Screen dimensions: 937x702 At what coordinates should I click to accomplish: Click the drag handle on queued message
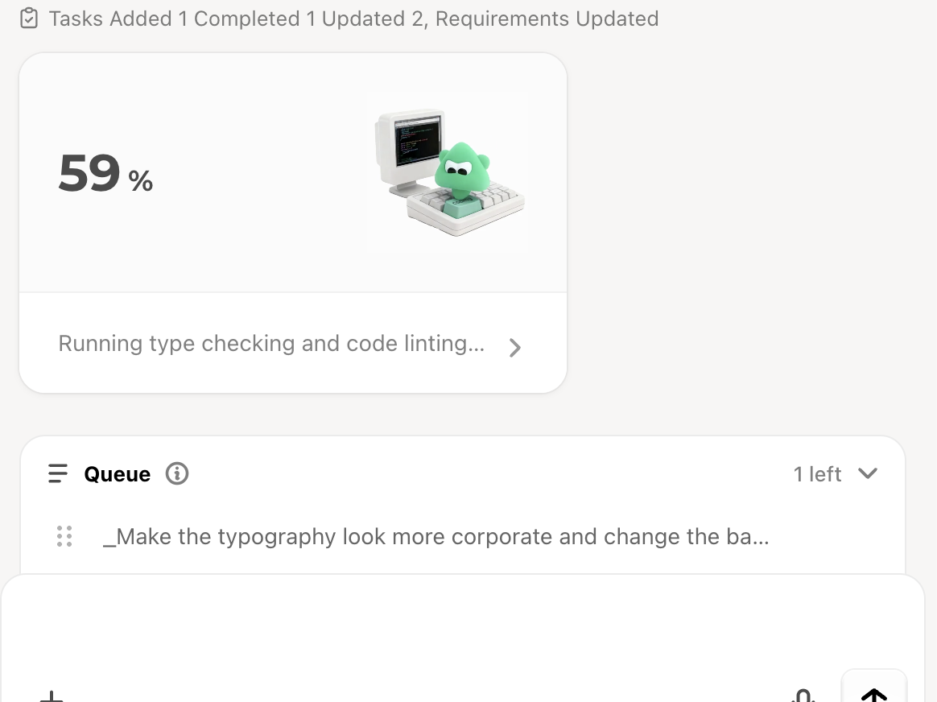[65, 536]
